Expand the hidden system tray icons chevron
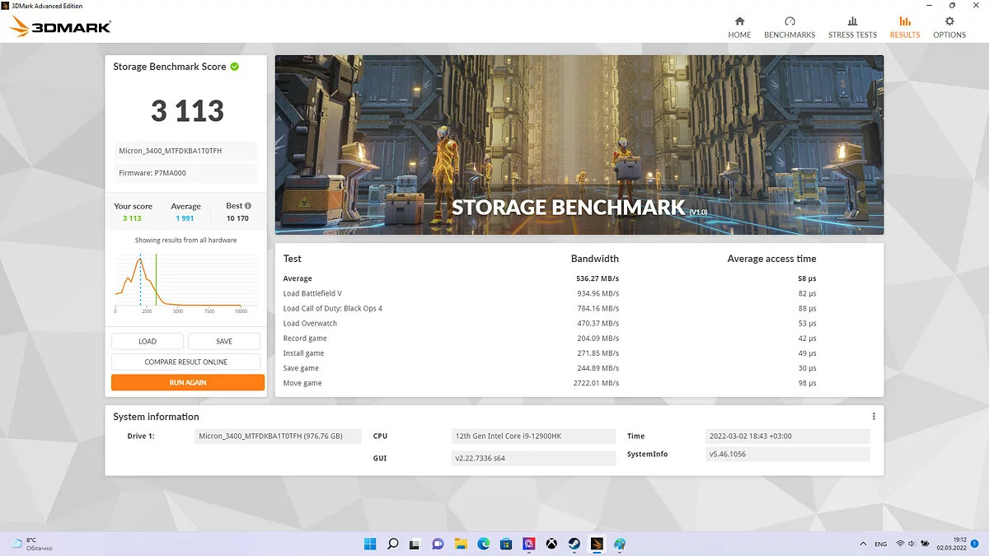Viewport: 989px width, 556px height. [863, 544]
